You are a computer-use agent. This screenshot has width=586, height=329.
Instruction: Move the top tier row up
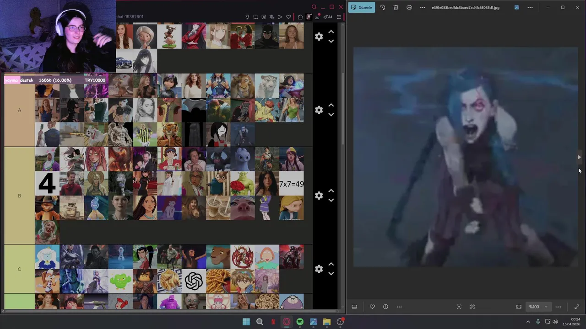point(331,32)
